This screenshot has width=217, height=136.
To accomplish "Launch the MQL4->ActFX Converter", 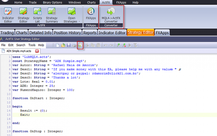I will coord(111,15).
